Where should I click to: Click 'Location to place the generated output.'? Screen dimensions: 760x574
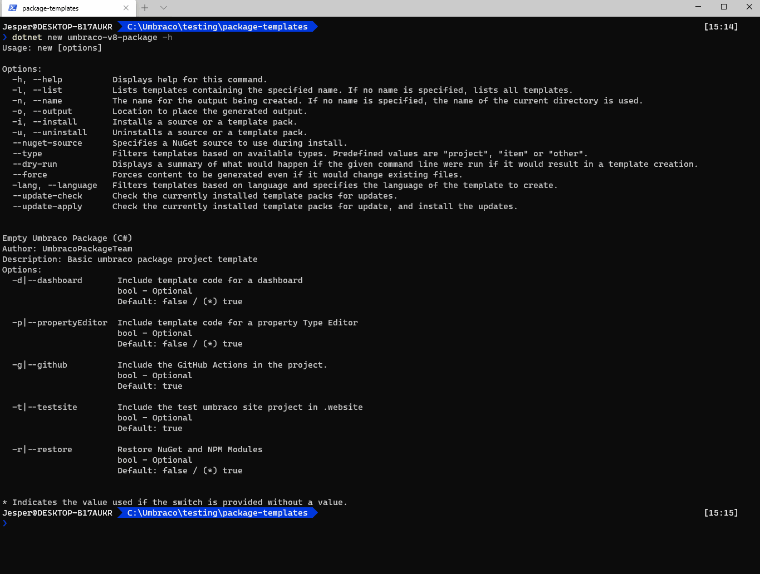point(210,111)
